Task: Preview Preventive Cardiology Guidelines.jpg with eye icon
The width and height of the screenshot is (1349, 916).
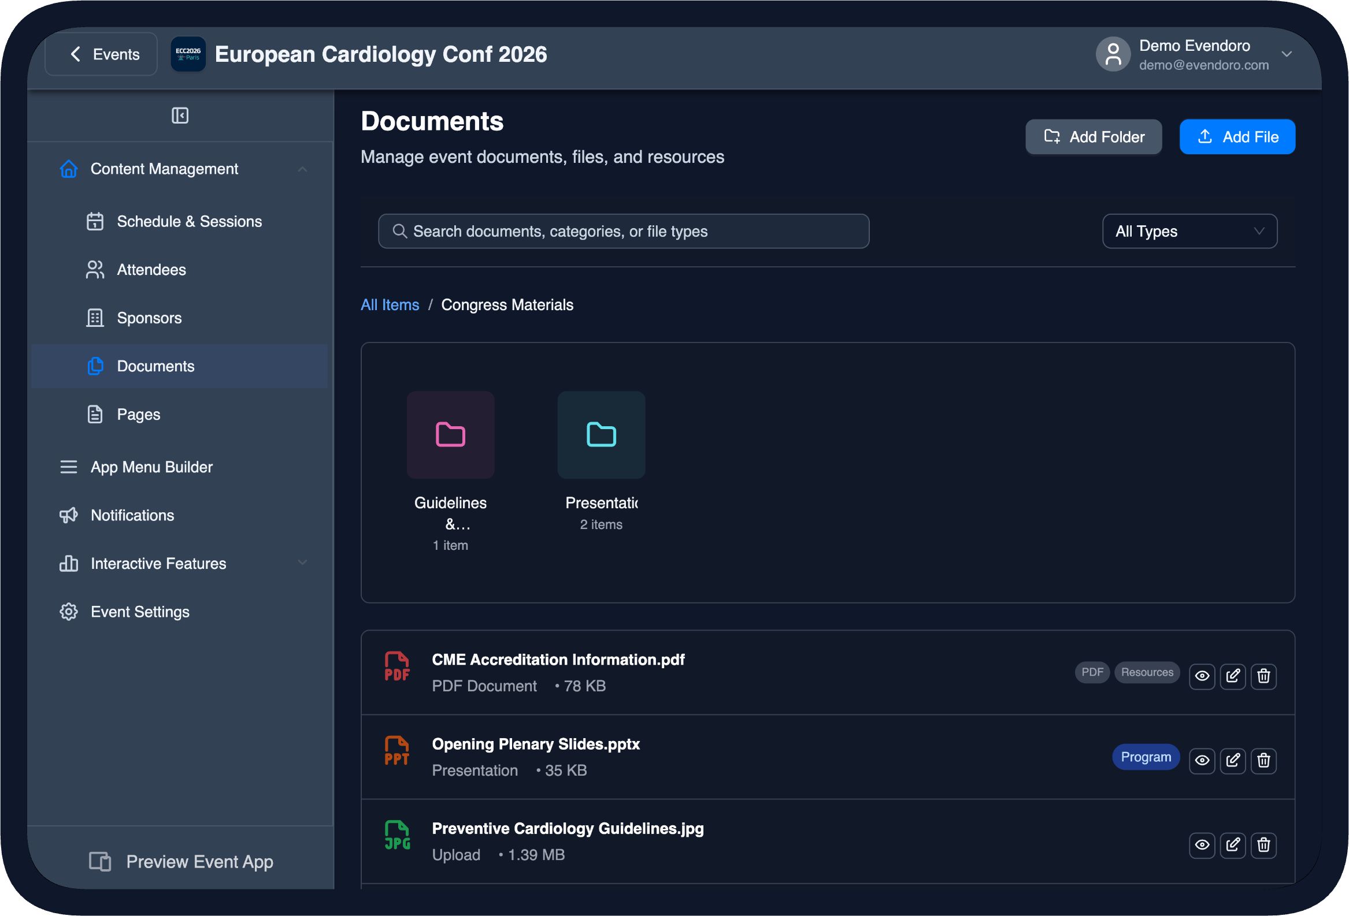Action: click(1202, 844)
